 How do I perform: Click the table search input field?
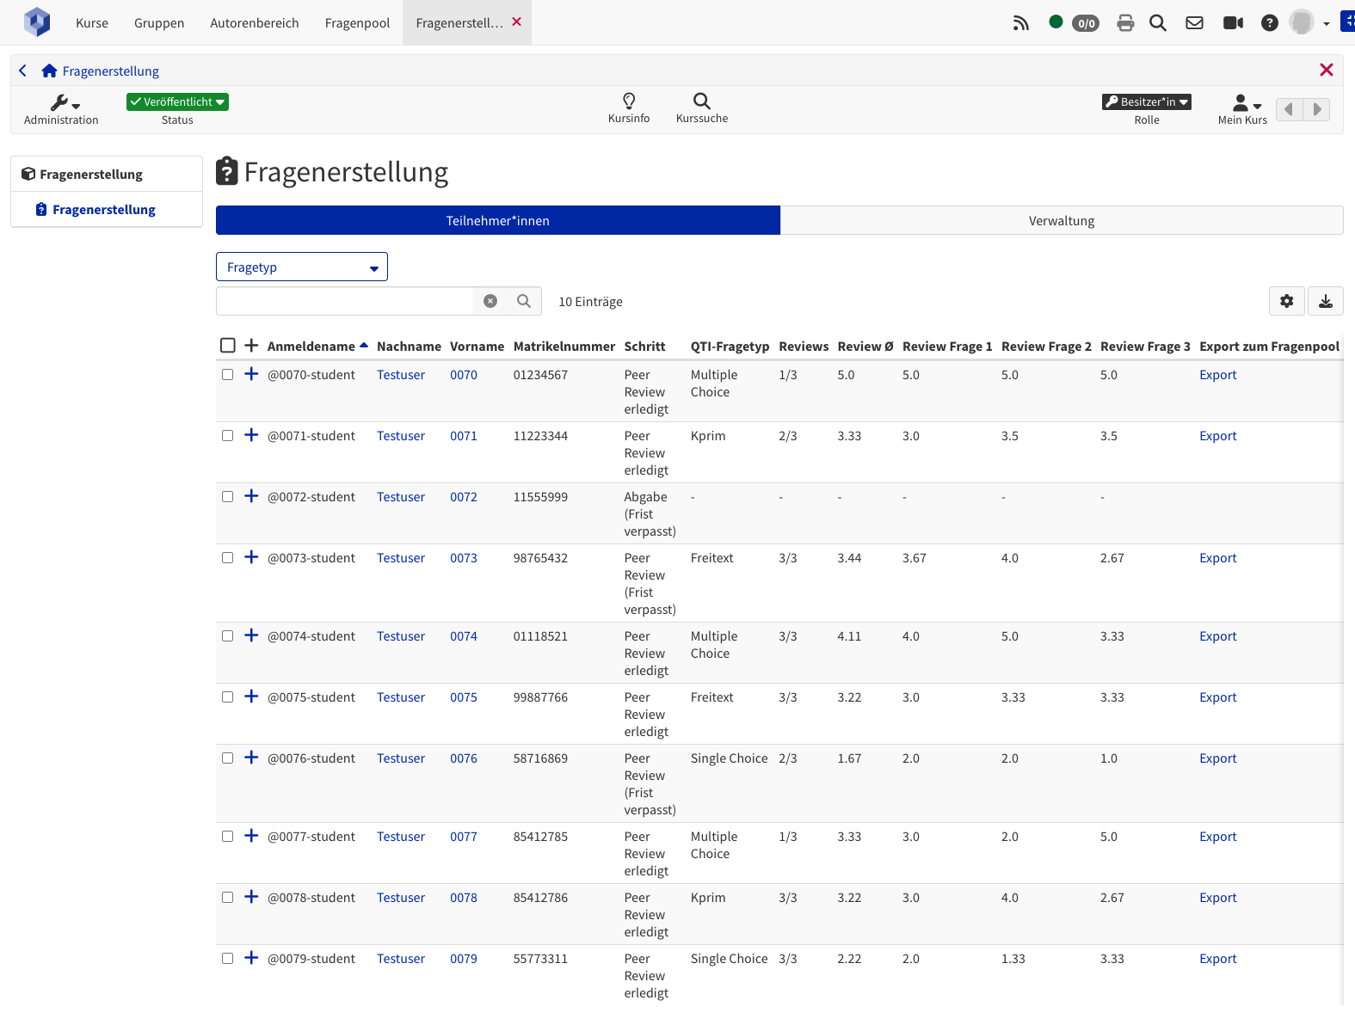click(345, 301)
